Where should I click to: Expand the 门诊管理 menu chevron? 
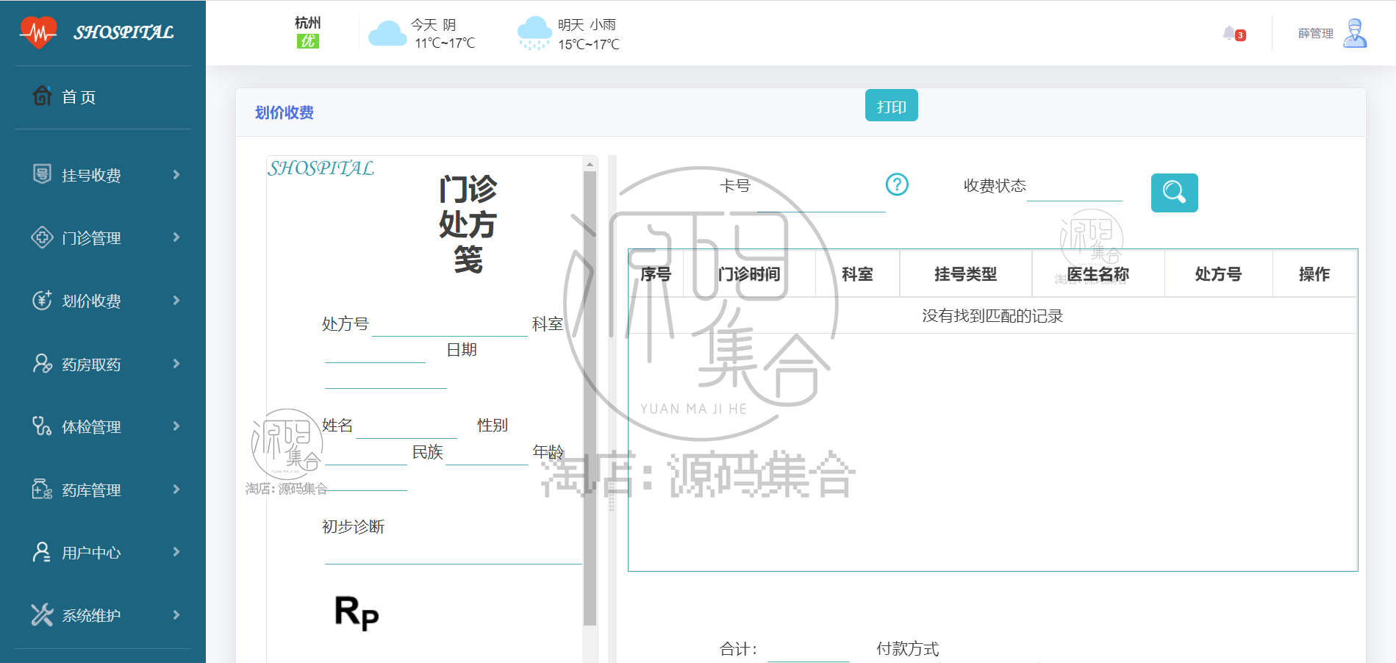[x=176, y=237]
